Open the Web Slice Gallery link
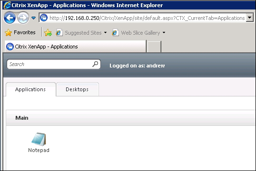 (136, 33)
